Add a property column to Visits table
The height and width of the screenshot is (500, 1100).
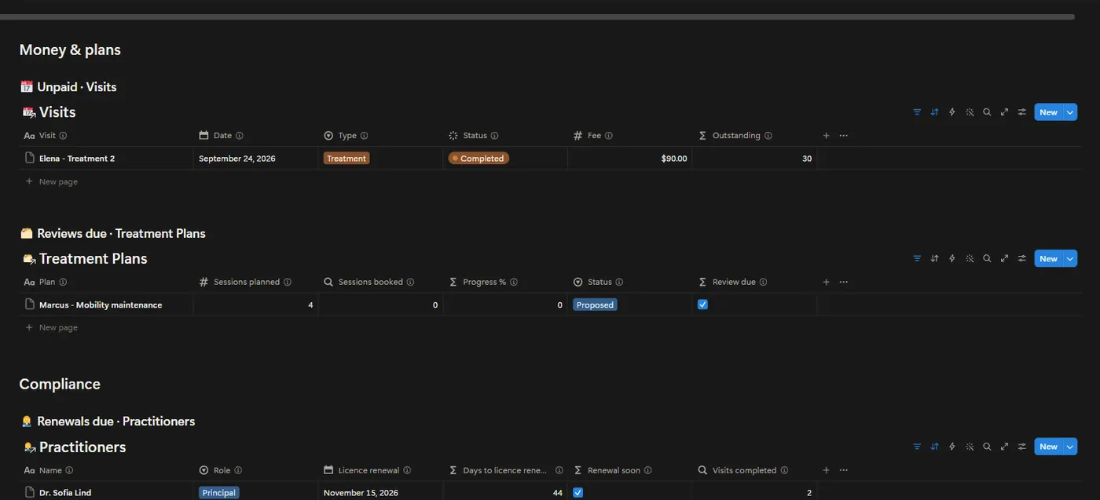[826, 136]
